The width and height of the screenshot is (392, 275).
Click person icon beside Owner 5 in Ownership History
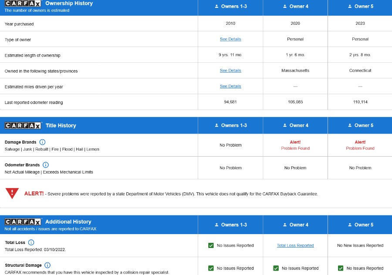[350, 6]
